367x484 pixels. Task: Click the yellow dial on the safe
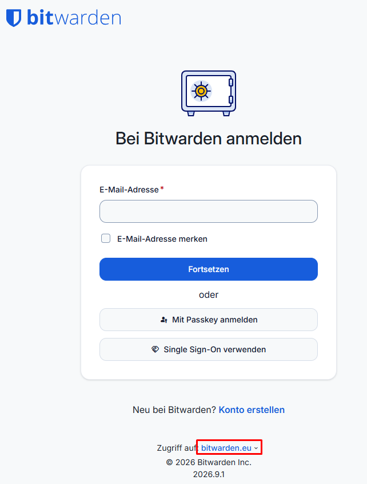(x=201, y=91)
